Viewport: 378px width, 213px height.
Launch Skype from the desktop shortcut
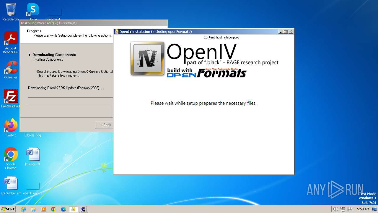coord(32,11)
